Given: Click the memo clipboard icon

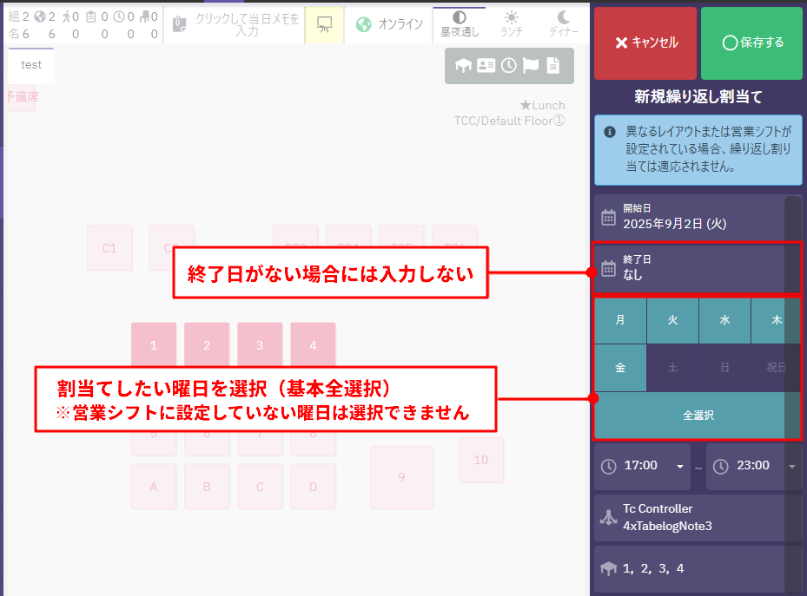Looking at the screenshot, I should pyautogui.click(x=179, y=24).
